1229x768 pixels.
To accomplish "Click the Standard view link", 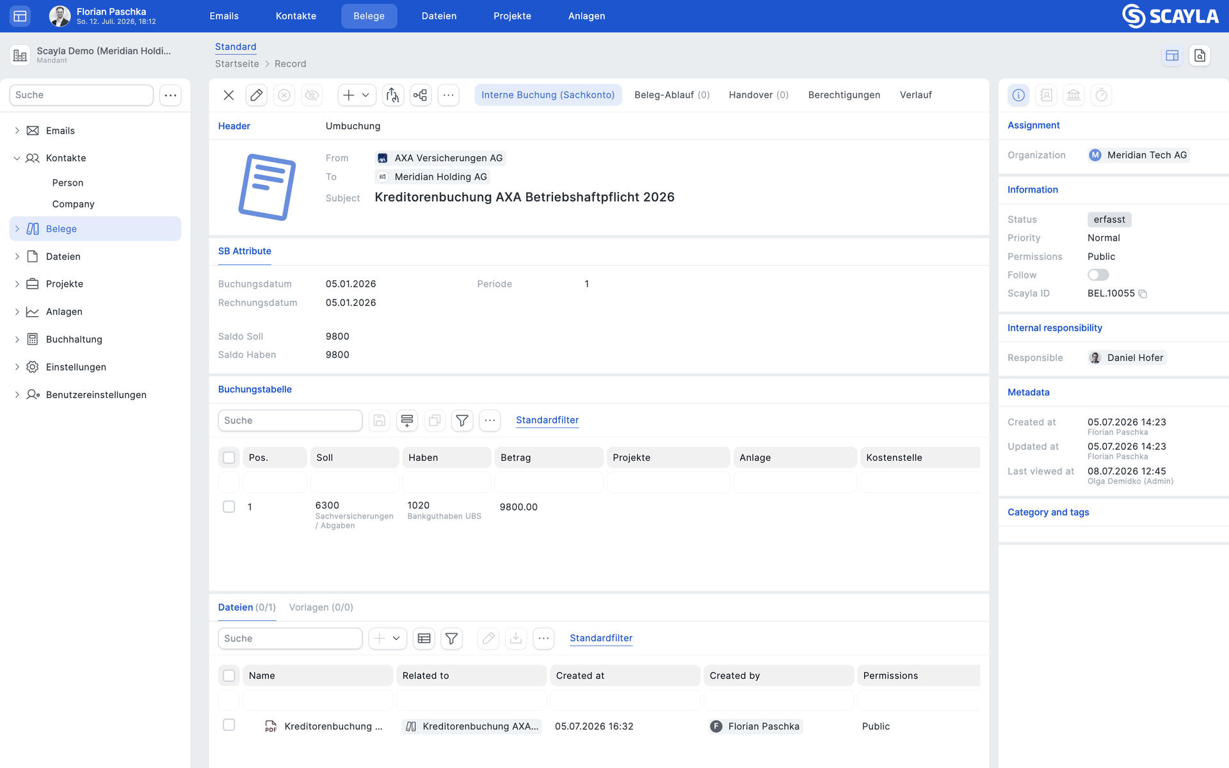I will 236,47.
